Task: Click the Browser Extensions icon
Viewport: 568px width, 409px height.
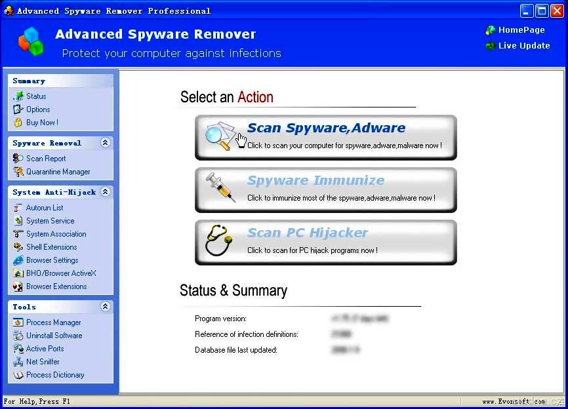Action: (18, 286)
